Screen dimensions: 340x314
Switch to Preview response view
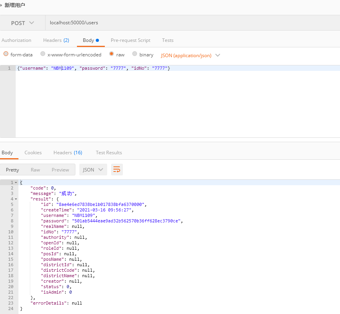(60, 170)
